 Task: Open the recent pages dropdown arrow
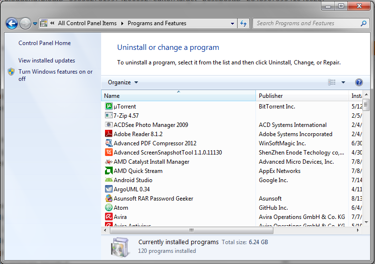35,23
